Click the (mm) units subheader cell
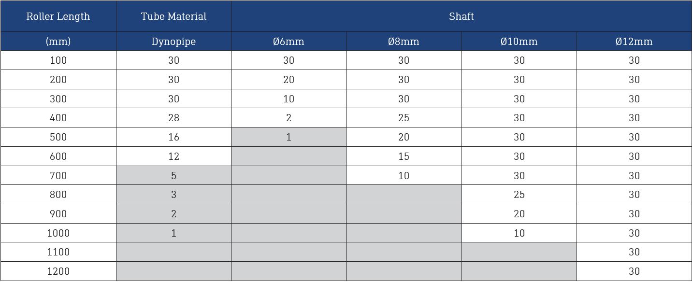 [58, 42]
